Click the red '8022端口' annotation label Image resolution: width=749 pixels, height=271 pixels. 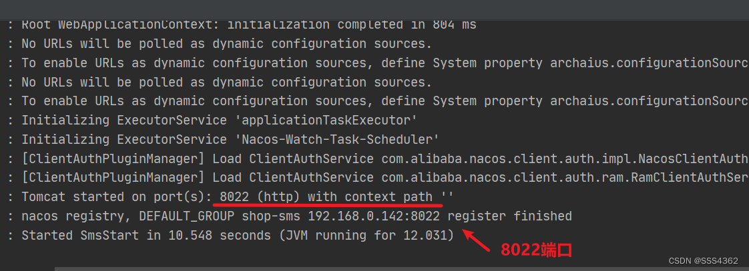[537, 250]
